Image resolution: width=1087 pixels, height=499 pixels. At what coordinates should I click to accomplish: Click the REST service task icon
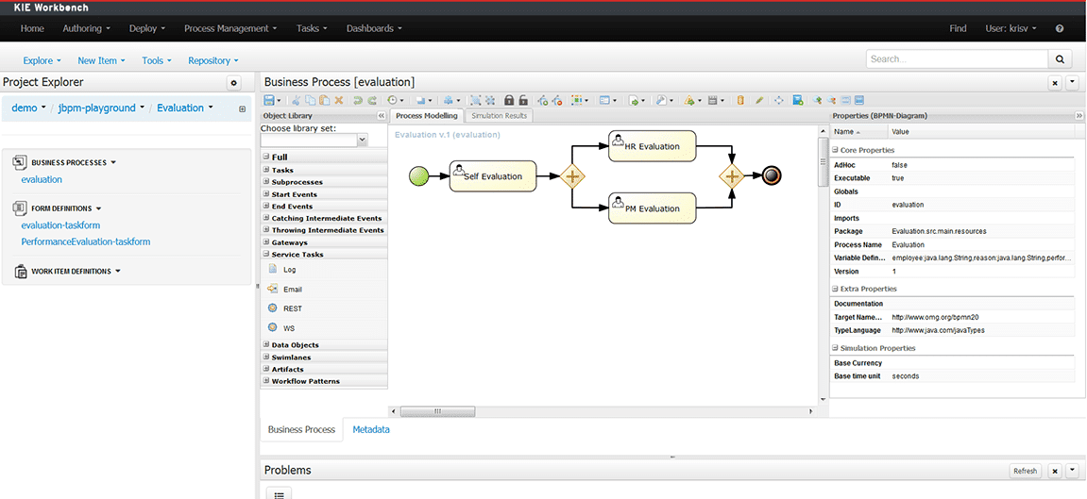click(x=272, y=308)
